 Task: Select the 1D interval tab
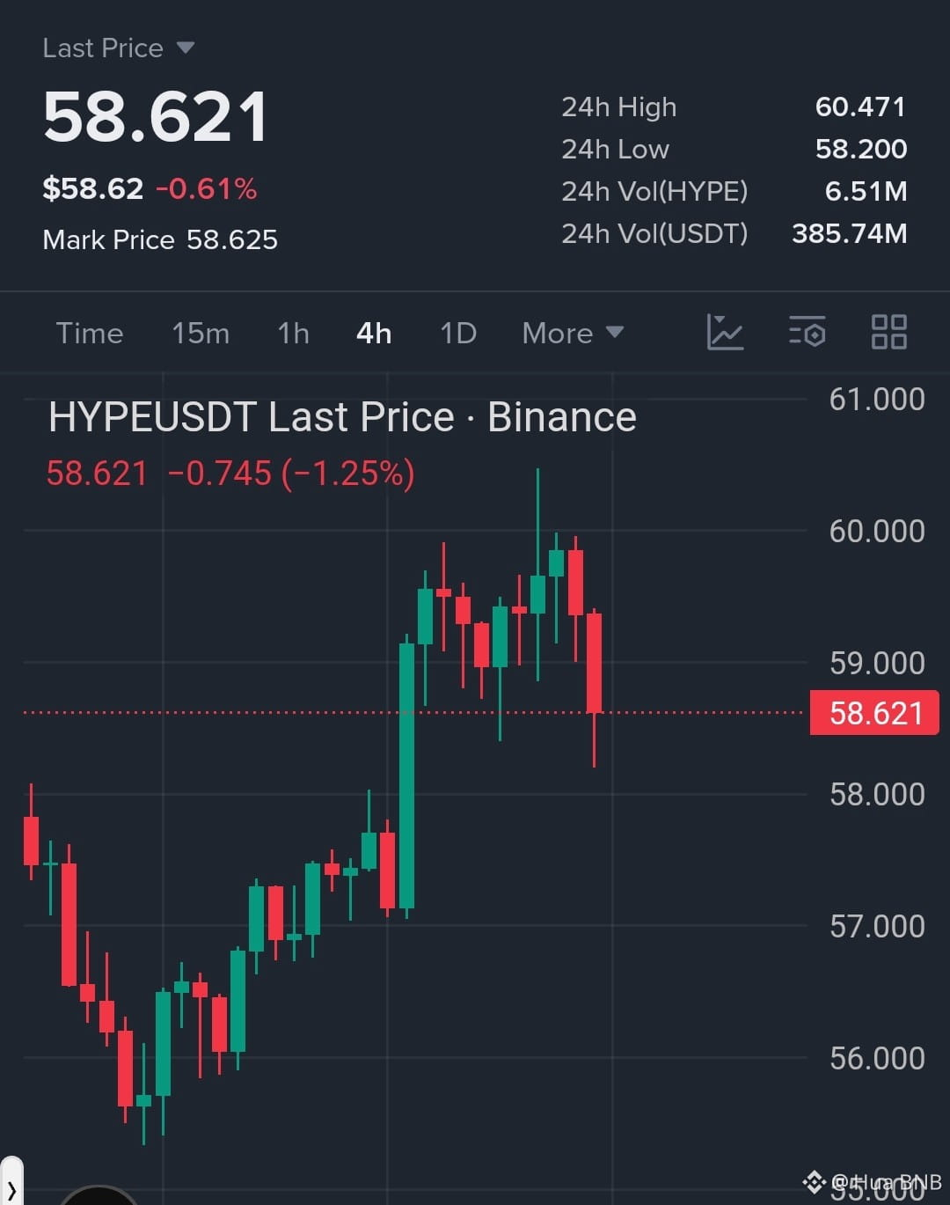coord(458,333)
